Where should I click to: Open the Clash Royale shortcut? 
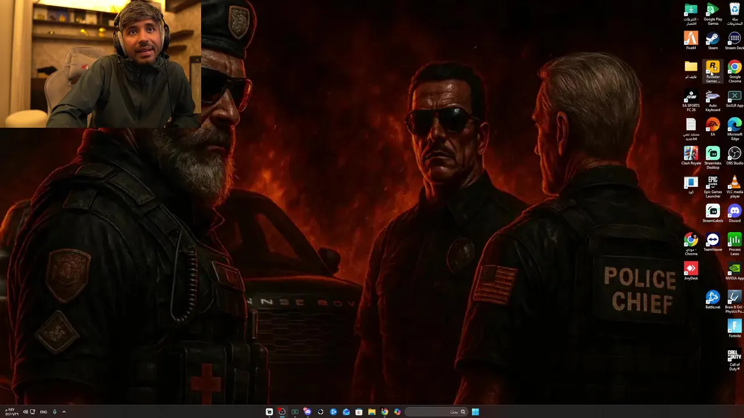click(691, 156)
